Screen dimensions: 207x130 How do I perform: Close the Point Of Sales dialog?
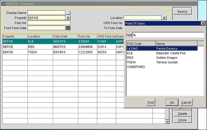(203, 23)
